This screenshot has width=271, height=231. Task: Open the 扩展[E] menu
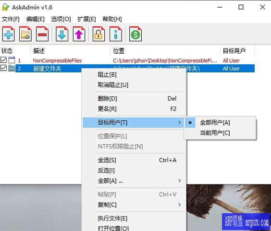(x=86, y=19)
